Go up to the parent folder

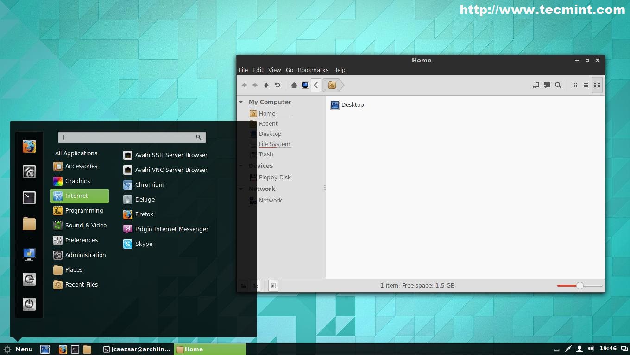click(266, 85)
